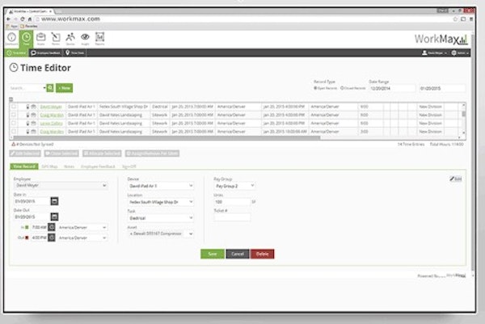Click the clock icon beside 7:00 AM
This screenshot has width=485, height=324.
tap(50, 228)
